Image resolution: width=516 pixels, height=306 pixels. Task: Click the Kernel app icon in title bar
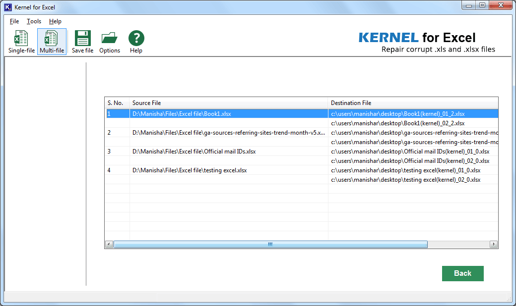click(x=7, y=7)
